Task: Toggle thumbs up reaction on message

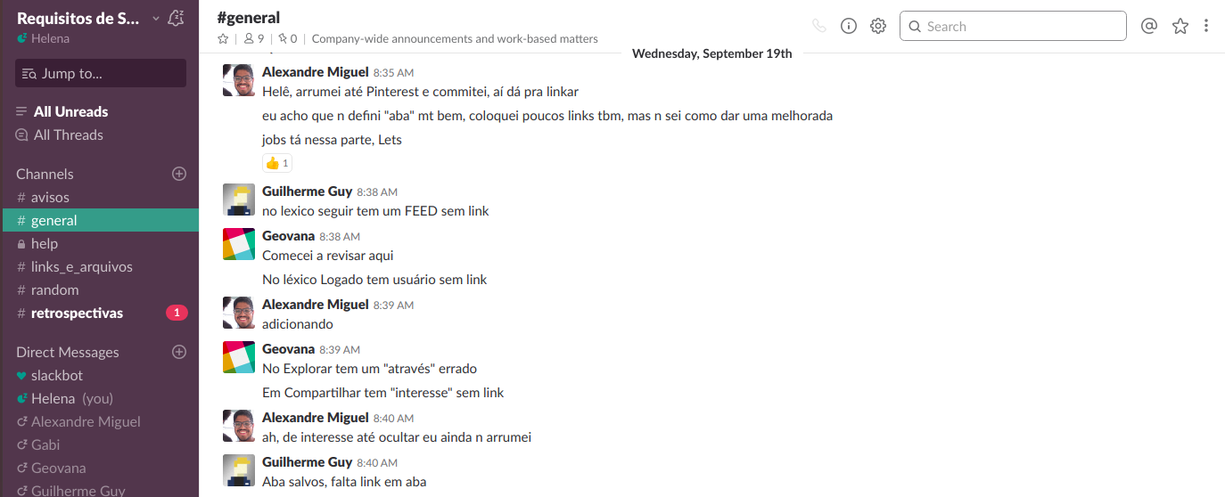Action: [x=277, y=163]
